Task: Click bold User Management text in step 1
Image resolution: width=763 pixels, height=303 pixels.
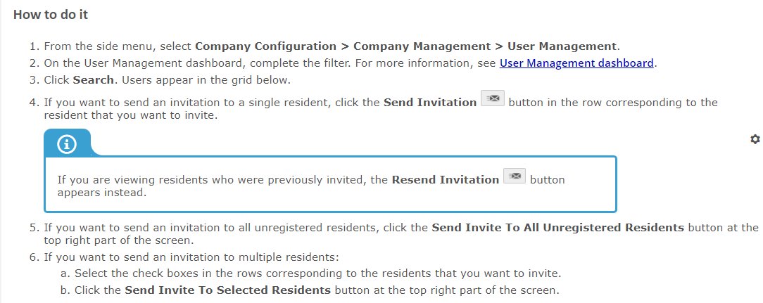Action: point(562,46)
